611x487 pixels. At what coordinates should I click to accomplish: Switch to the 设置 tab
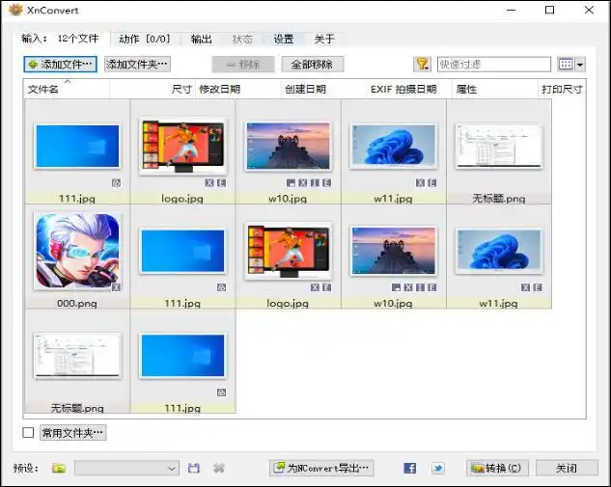tap(283, 40)
